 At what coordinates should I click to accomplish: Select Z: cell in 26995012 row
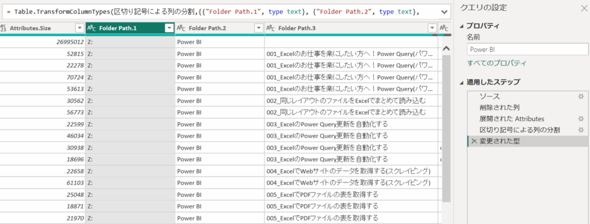coord(130,41)
